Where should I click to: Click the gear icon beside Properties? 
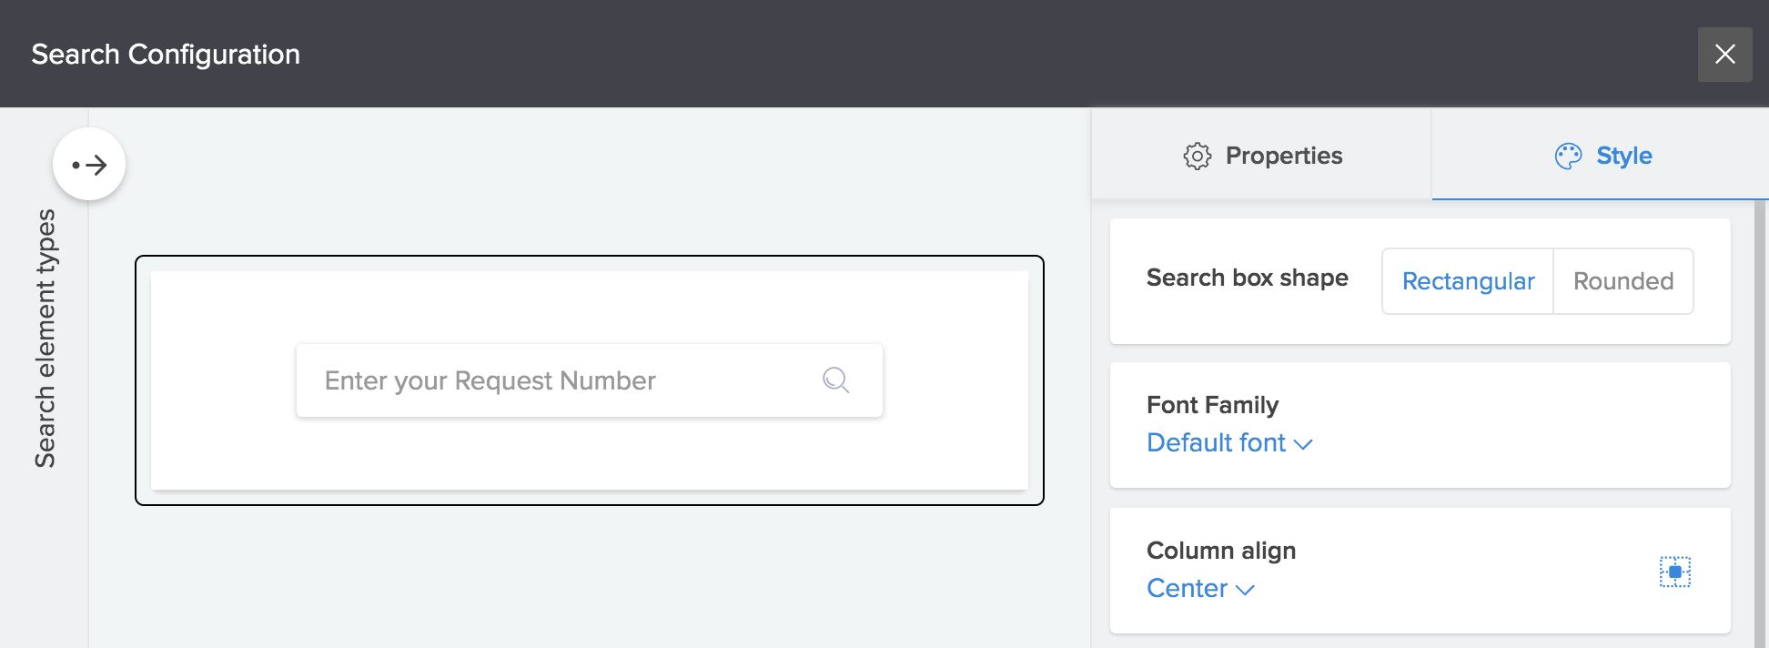1197,157
